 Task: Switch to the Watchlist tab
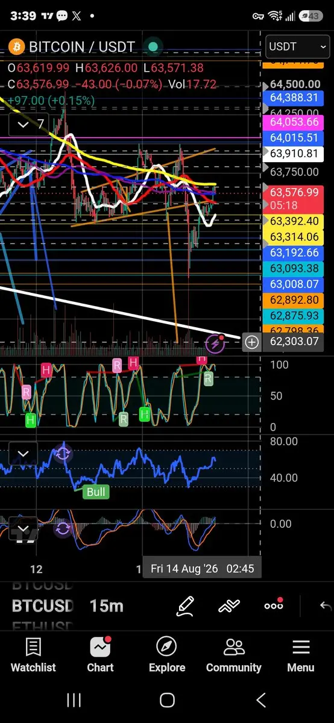33,656
